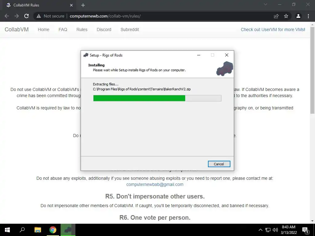Click the truck image in setup header
The width and height of the screenshot is (315, 236).
click(x=225, y=69)
